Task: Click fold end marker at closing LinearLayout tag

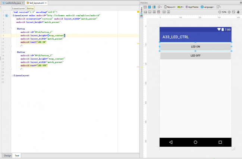Action: click(11, 75)
